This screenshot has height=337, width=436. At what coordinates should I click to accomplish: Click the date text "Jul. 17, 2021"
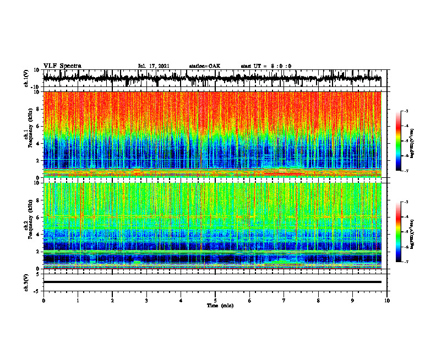point(154,66)
